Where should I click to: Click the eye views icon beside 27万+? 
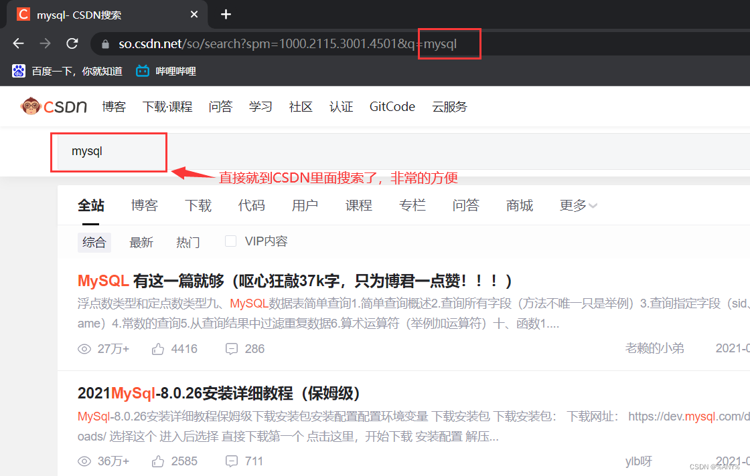(x=84, y=349)
